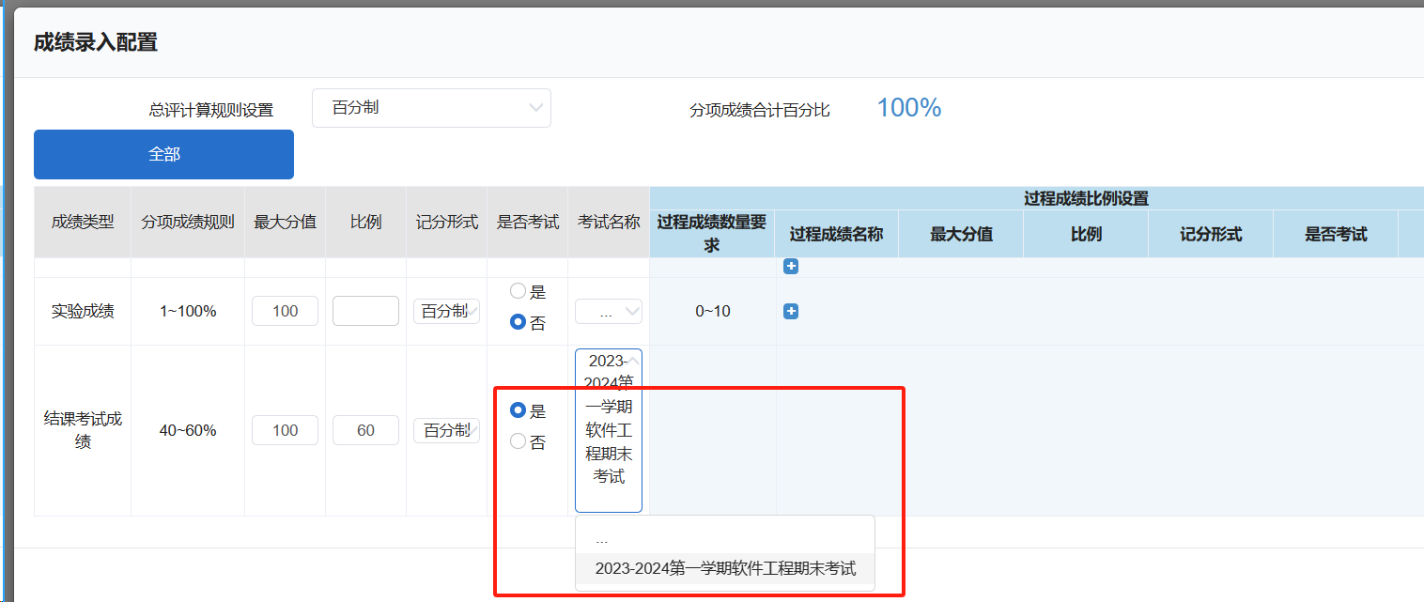Select 否 radio for 结课考试成绩 row
1424x602 pixels.
519,441
